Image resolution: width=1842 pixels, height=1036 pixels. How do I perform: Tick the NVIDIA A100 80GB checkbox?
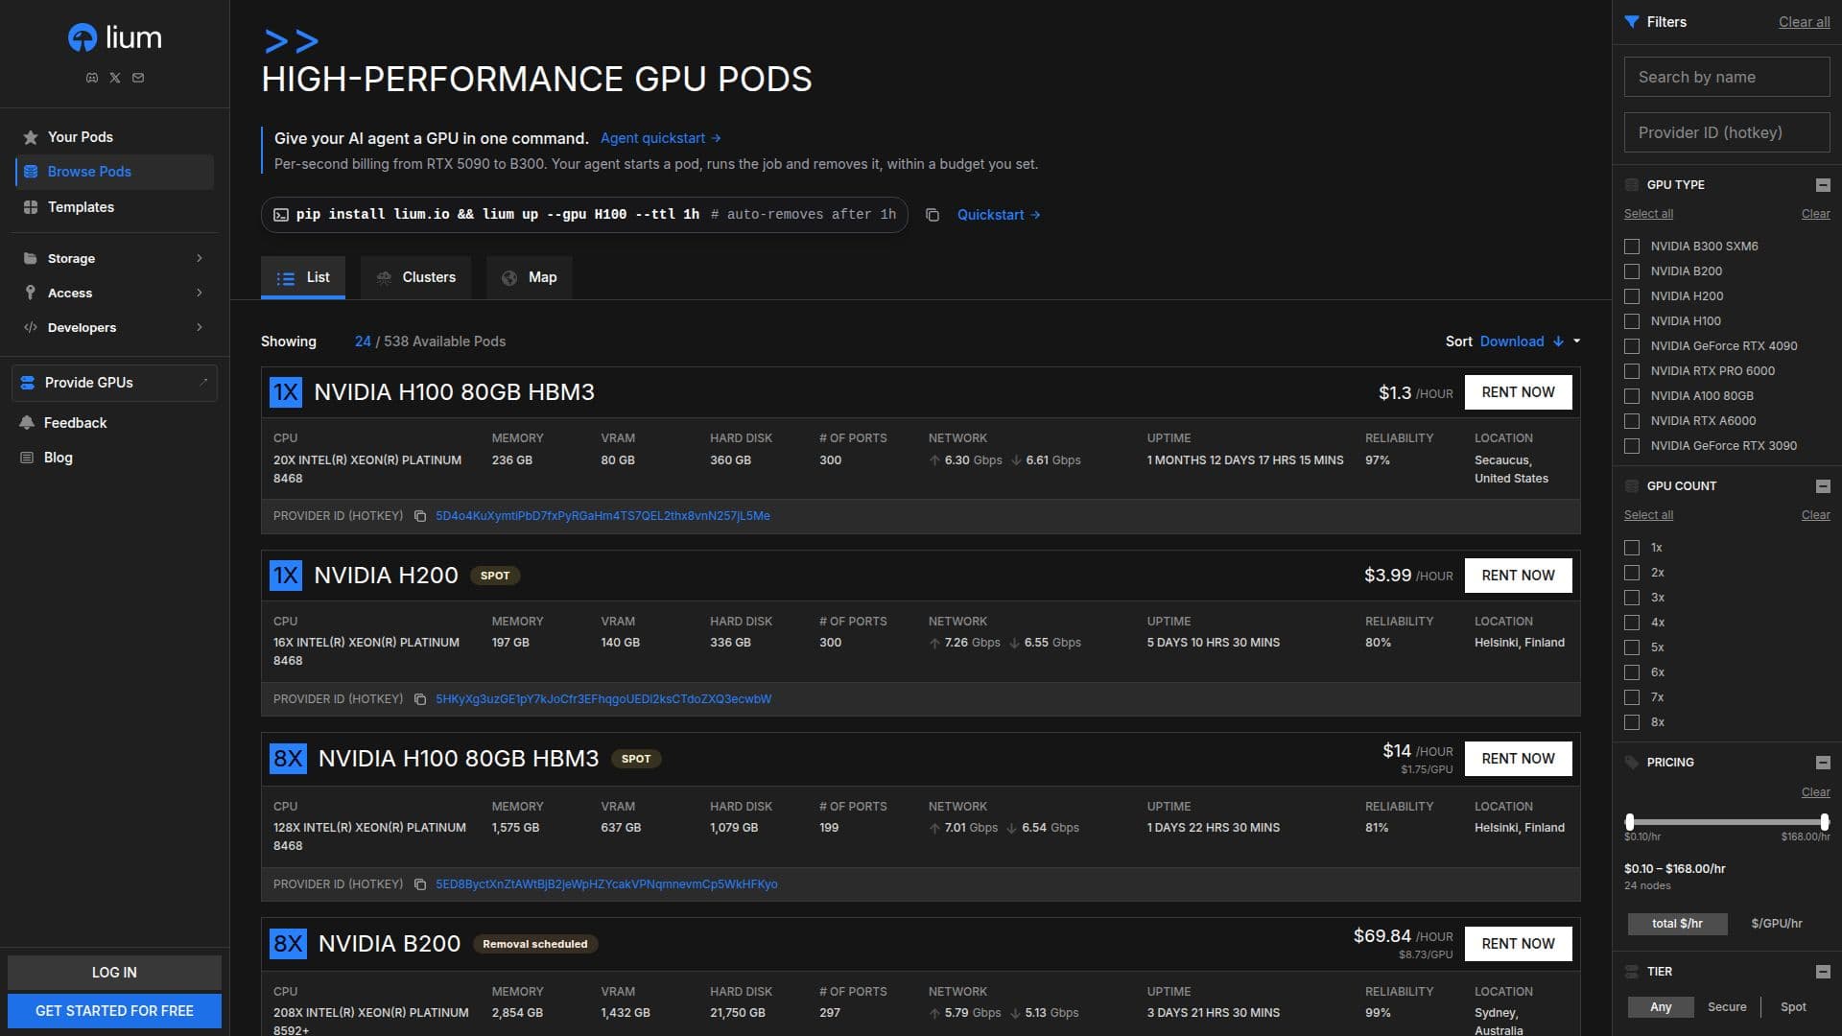pos(1632,396)
